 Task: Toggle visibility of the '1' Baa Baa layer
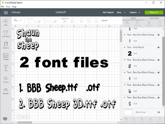tap(159, 35)
